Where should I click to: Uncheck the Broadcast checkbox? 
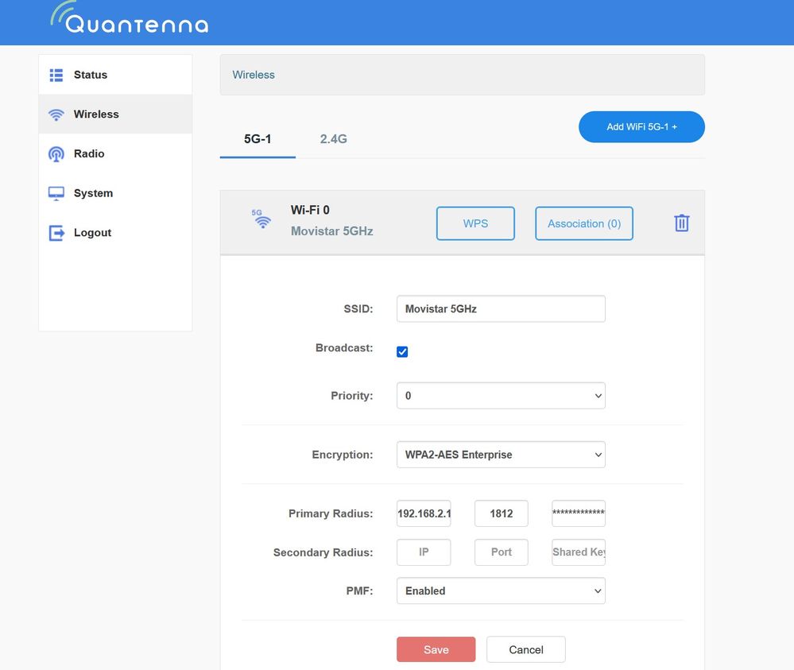coord(402,351)
